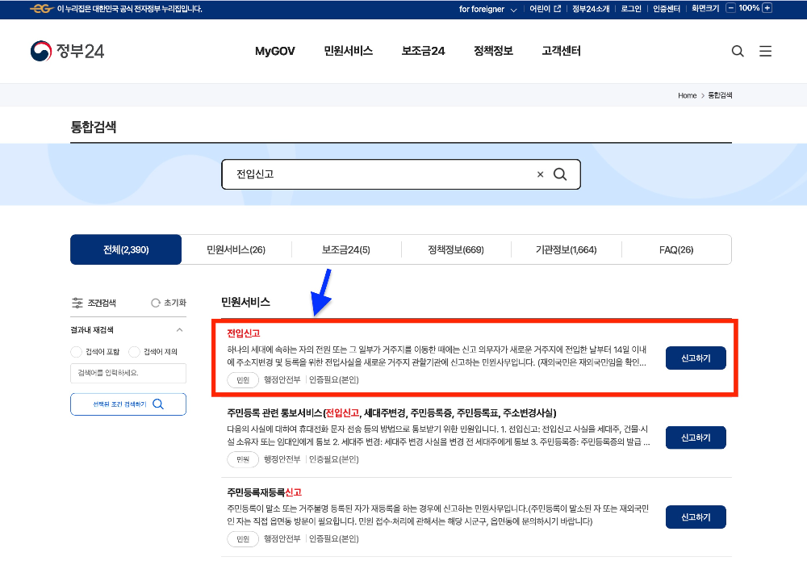Select the 검색어 포함 radio button
The height and width of the screenshot is (561, 807).
click(x=78, y=350)
